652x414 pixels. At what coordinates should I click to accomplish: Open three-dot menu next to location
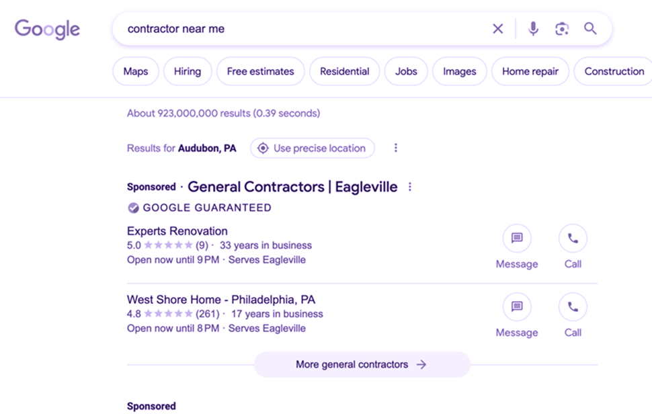[395, 148]
